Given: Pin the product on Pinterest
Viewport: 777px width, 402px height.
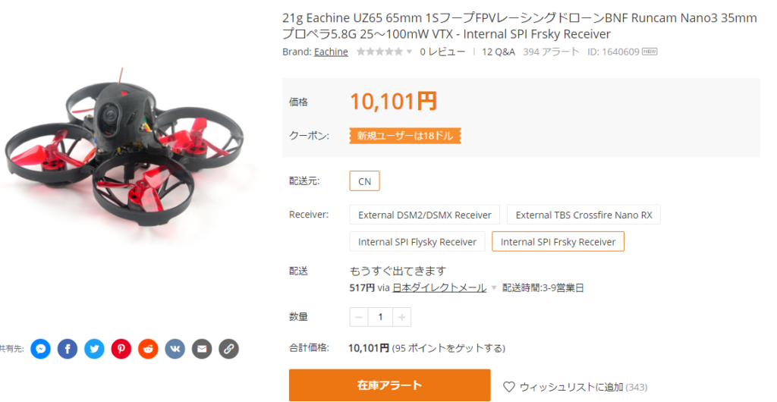Looking at the screenshot, I should point(121,349).
